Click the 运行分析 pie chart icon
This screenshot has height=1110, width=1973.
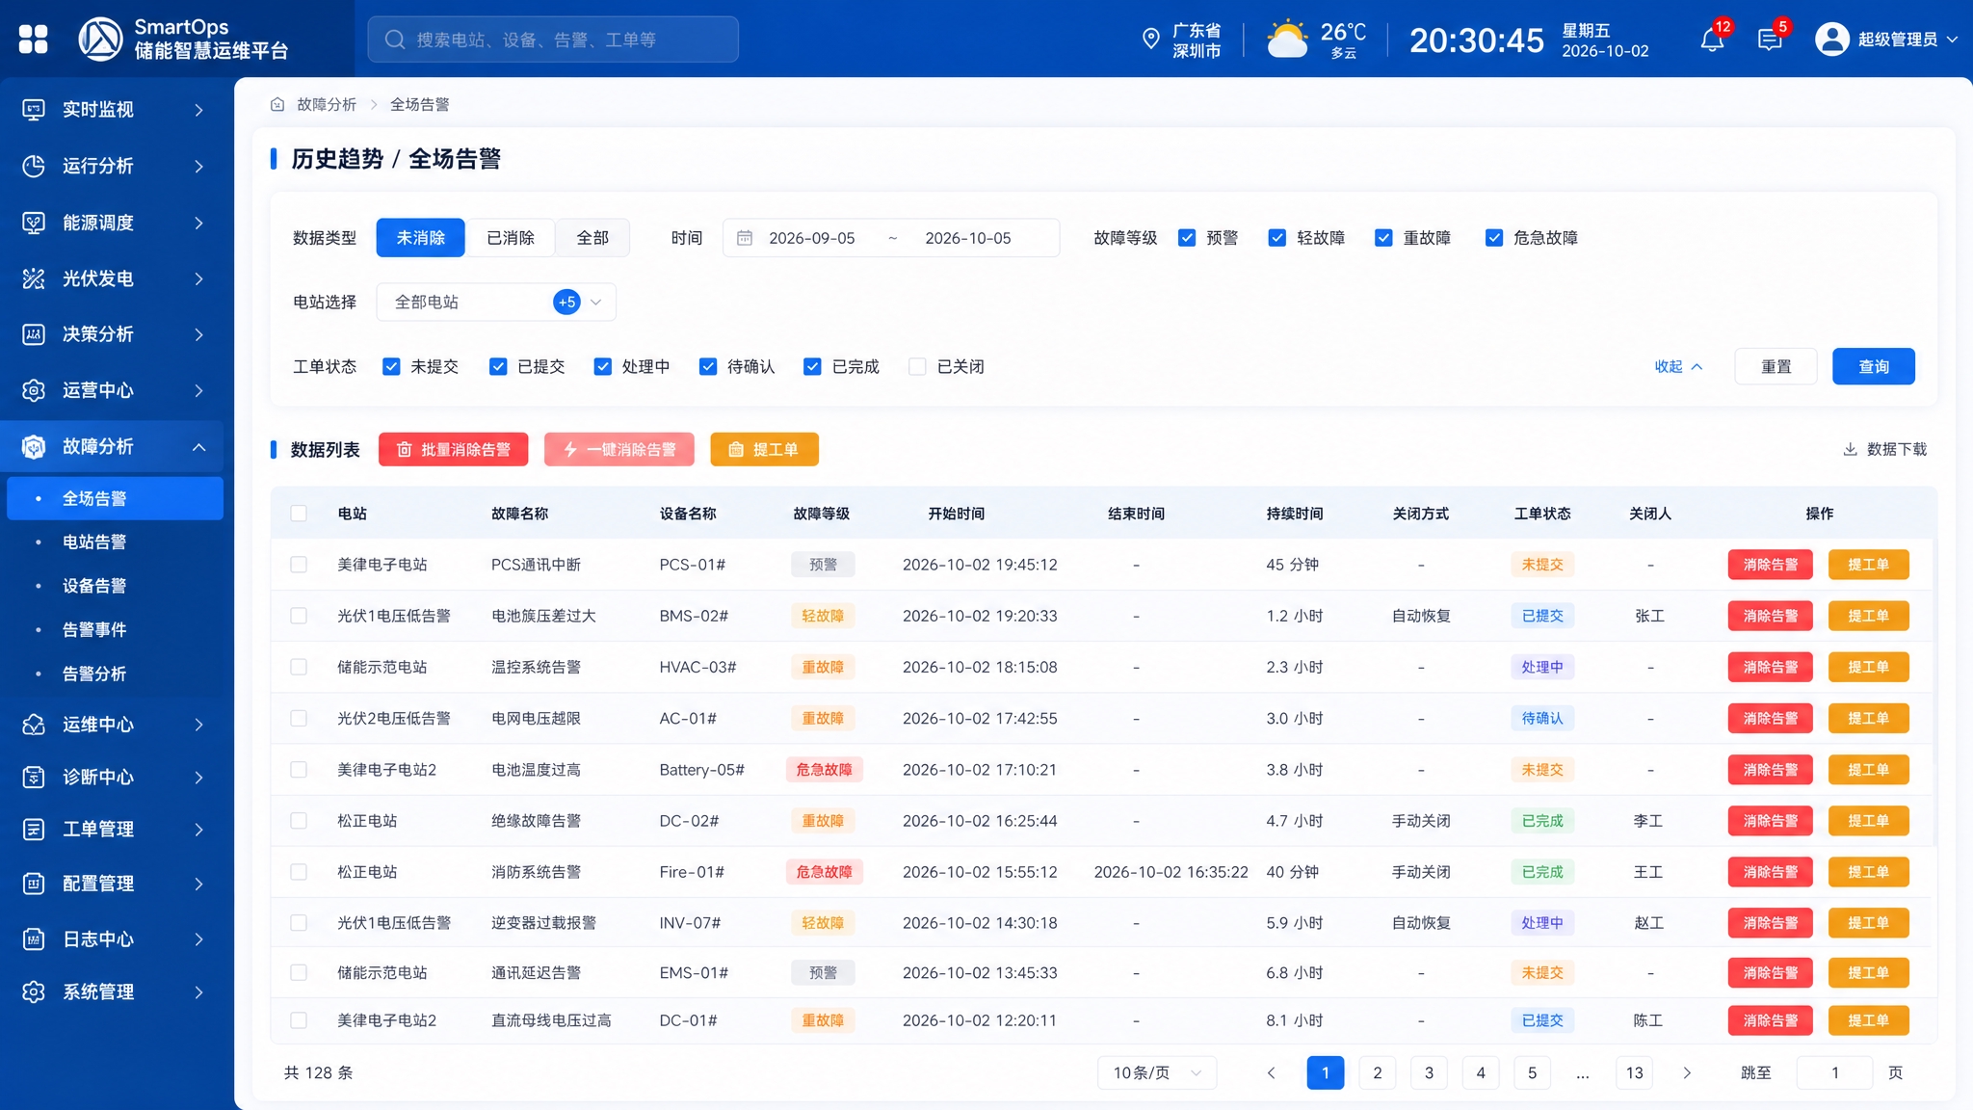point(34,166)
